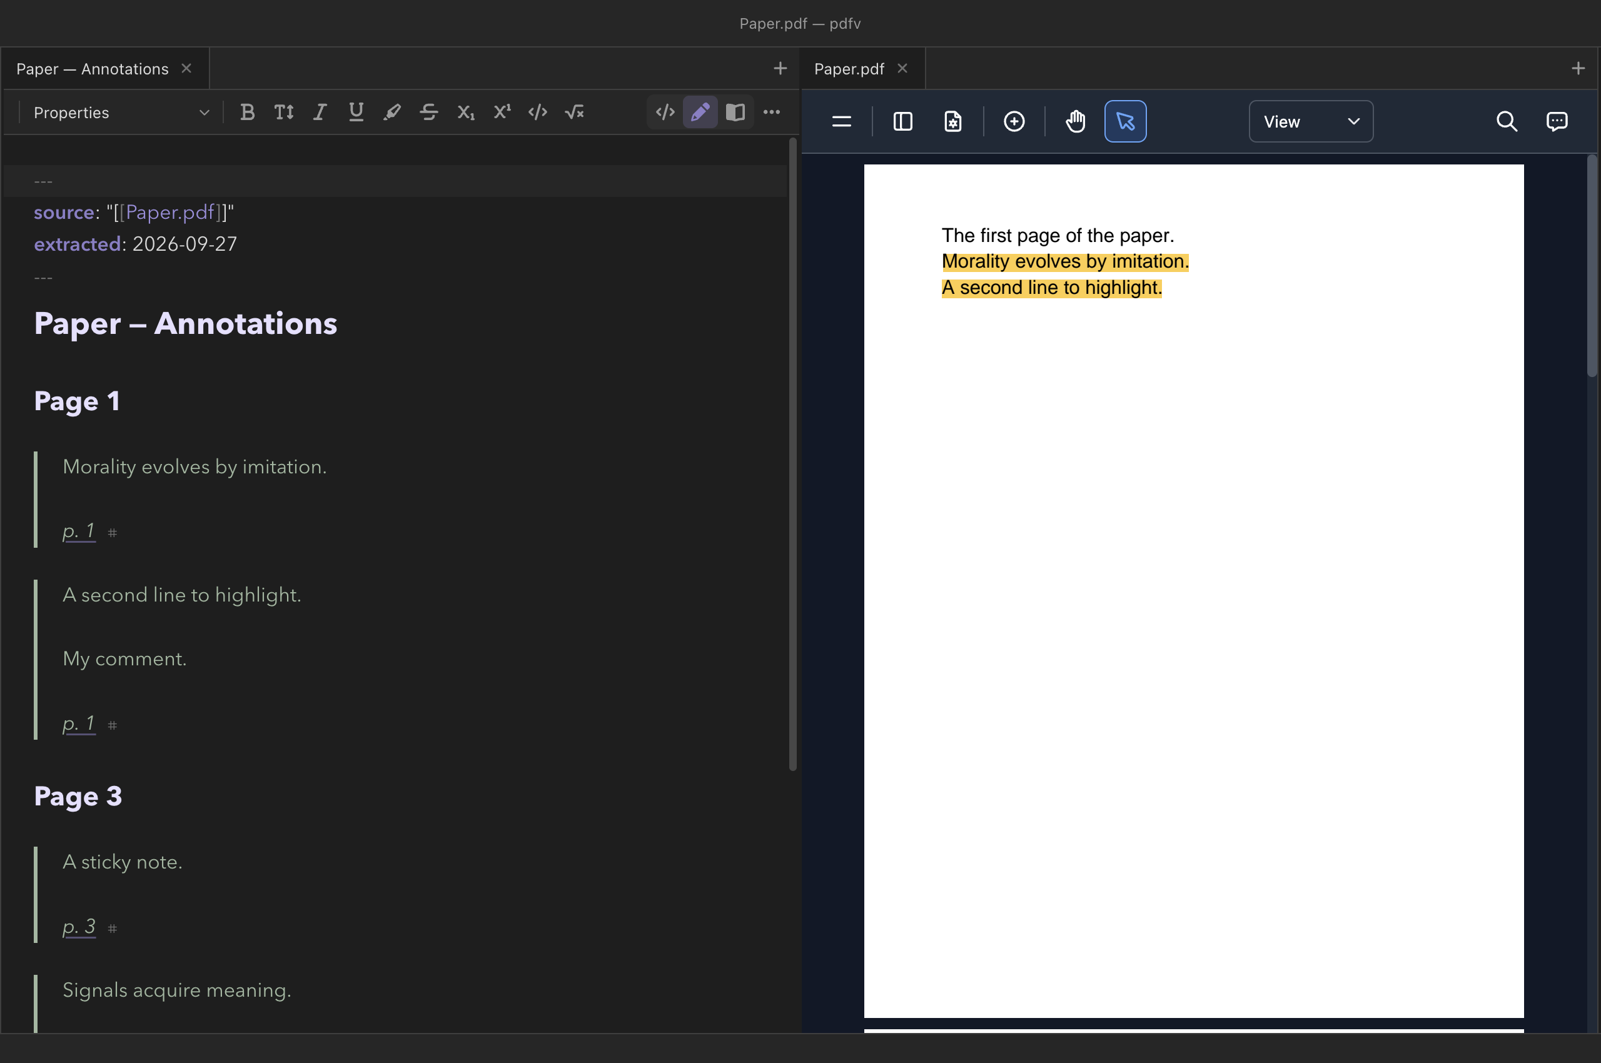The width and height of the screenshot is (1601, 1063).
Task: Open the PDF viewer hamburger menu
Action: (842, 121)
